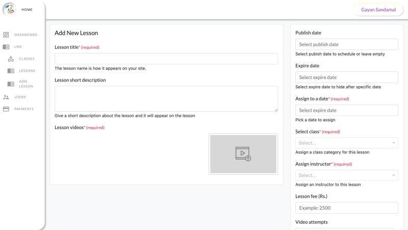Screen dimensions: 408x230
Task: Click the Users people icon
Action: [6, 97]
